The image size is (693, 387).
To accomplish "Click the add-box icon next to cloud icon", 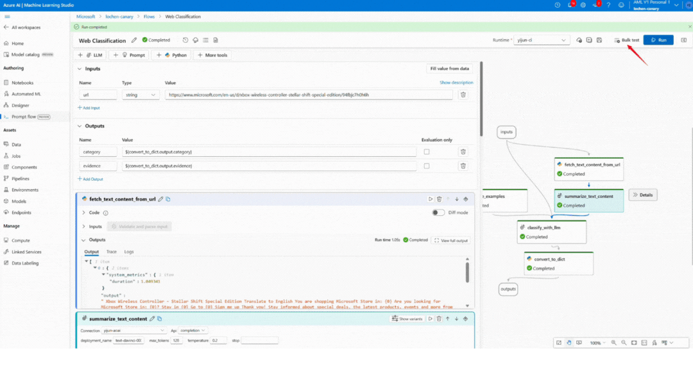I will point(589,40).
